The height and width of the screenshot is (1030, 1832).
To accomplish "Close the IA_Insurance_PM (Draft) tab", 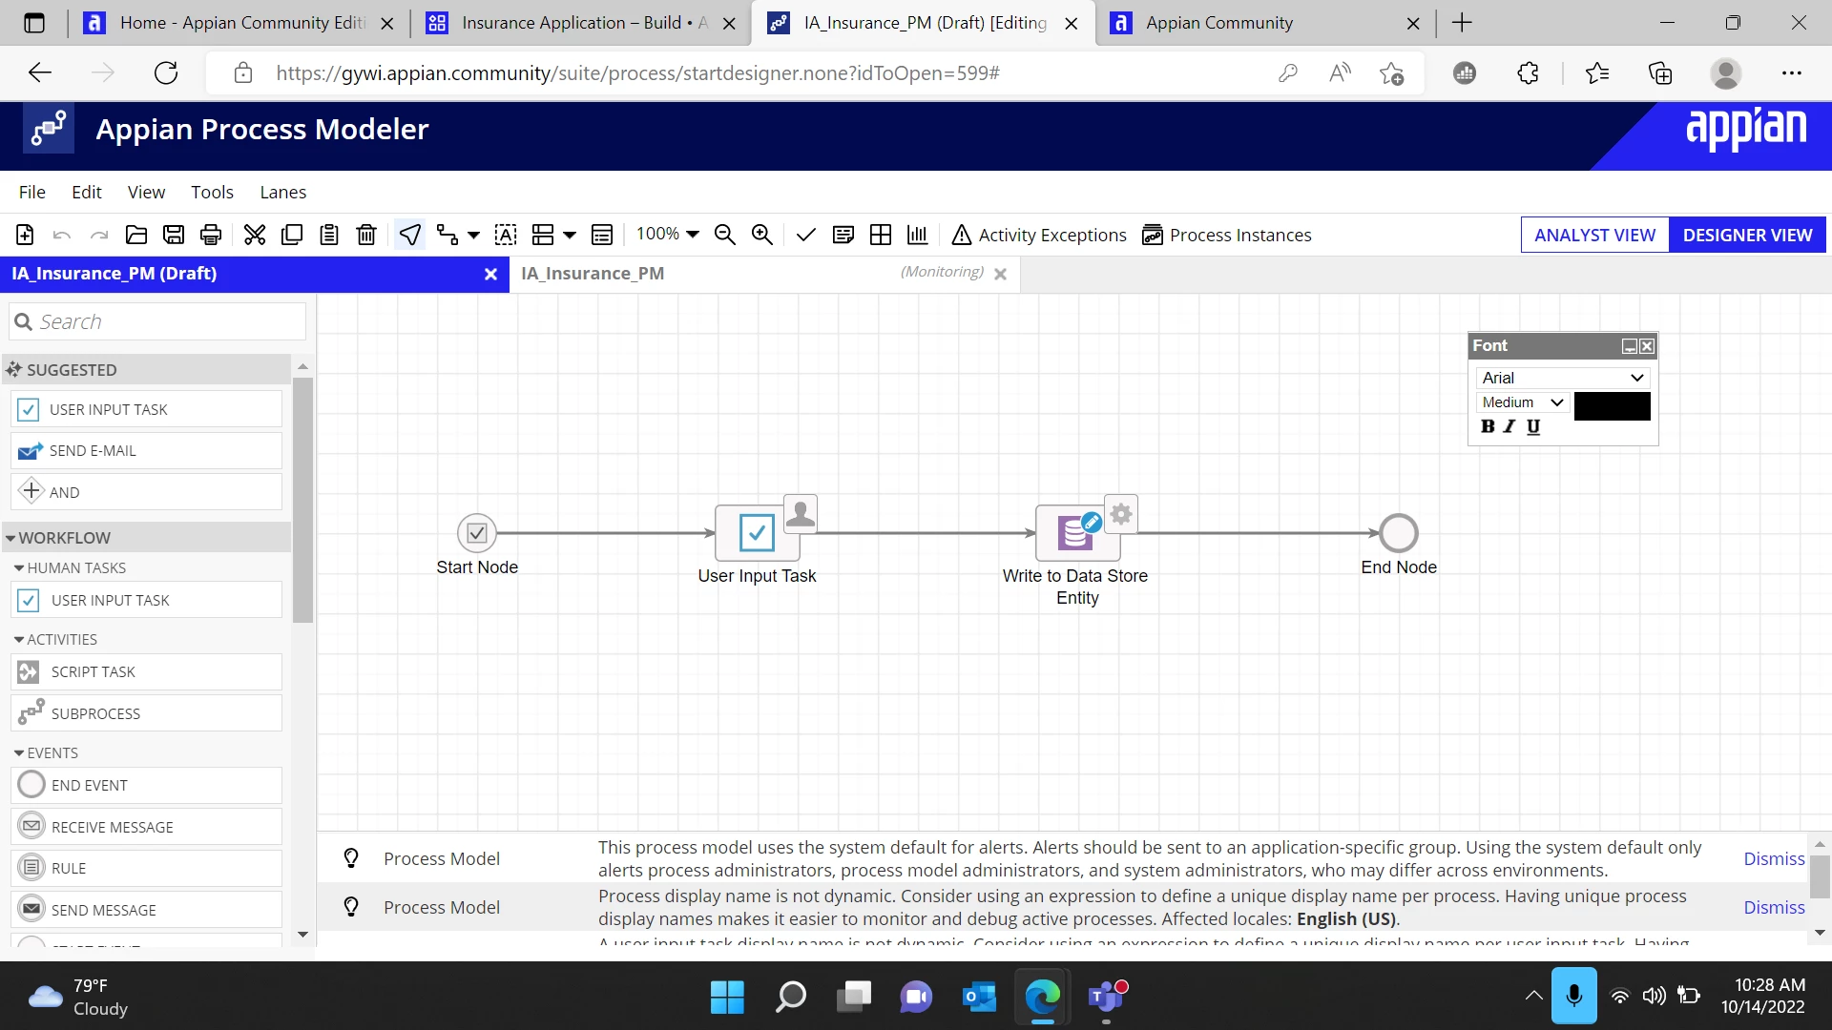I will pos(490,275).
